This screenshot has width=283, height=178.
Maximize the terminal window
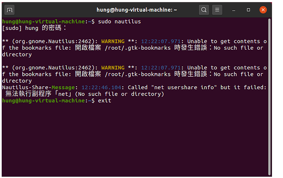coord(249,10)
